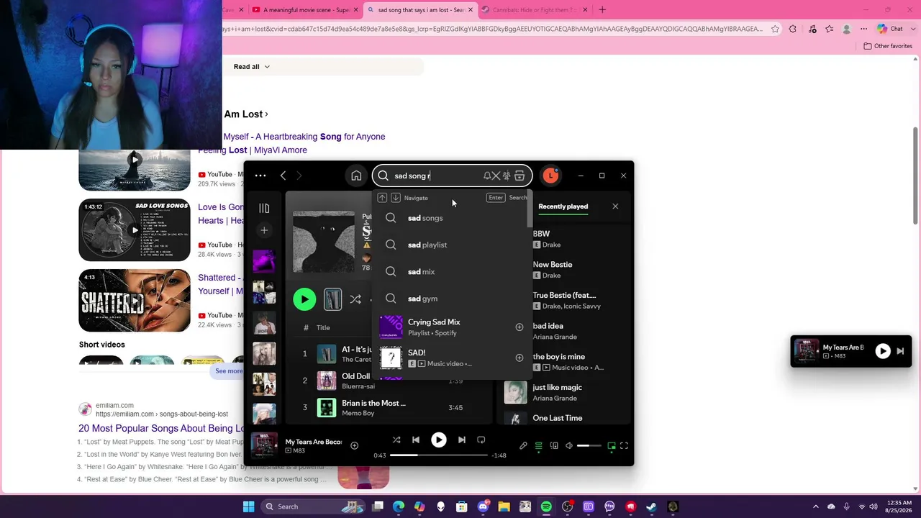Viewport: 921px width, 518px height.
Task: Open Spotify user profile avatar
Action: 550,176
